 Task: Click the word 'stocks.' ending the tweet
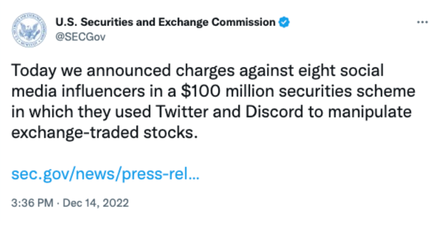pos(171,132)
